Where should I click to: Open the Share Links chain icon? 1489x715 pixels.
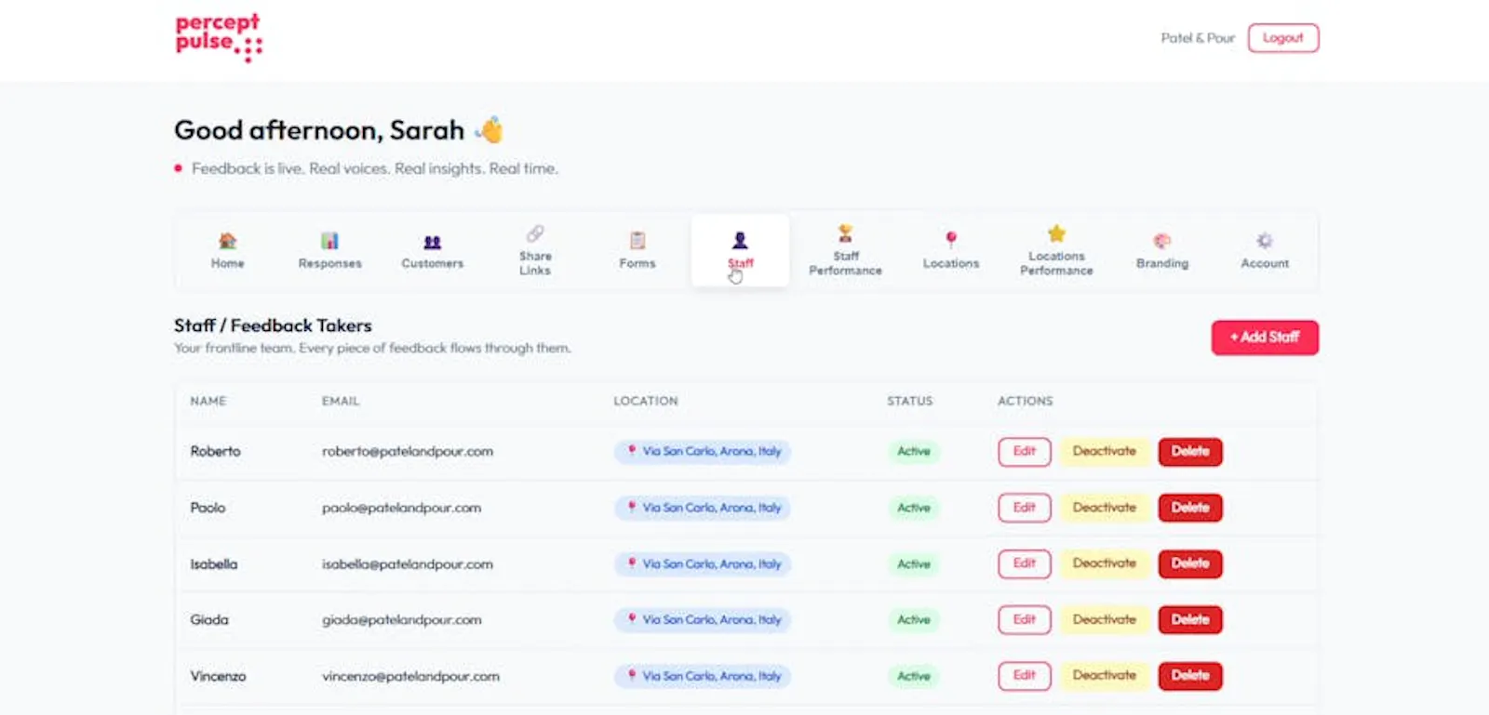[535, 233]
